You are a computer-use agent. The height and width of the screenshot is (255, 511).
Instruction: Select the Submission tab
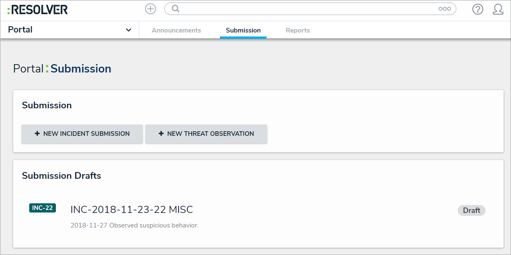[243, 30]
